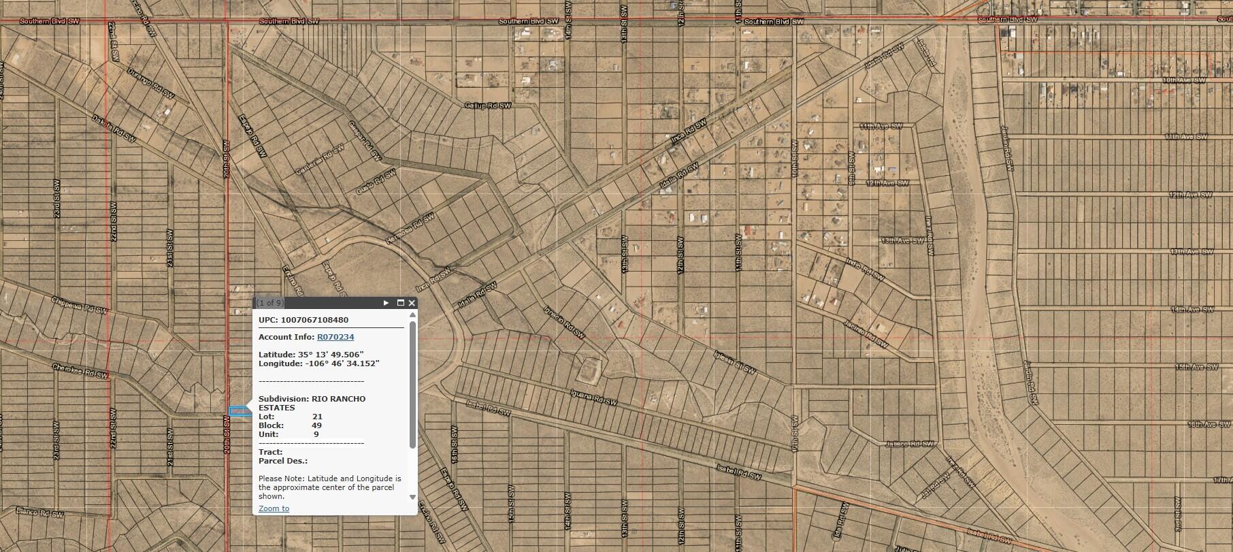
Task: Click the 10th Ave SW map label
Action: pos(1184,80)
